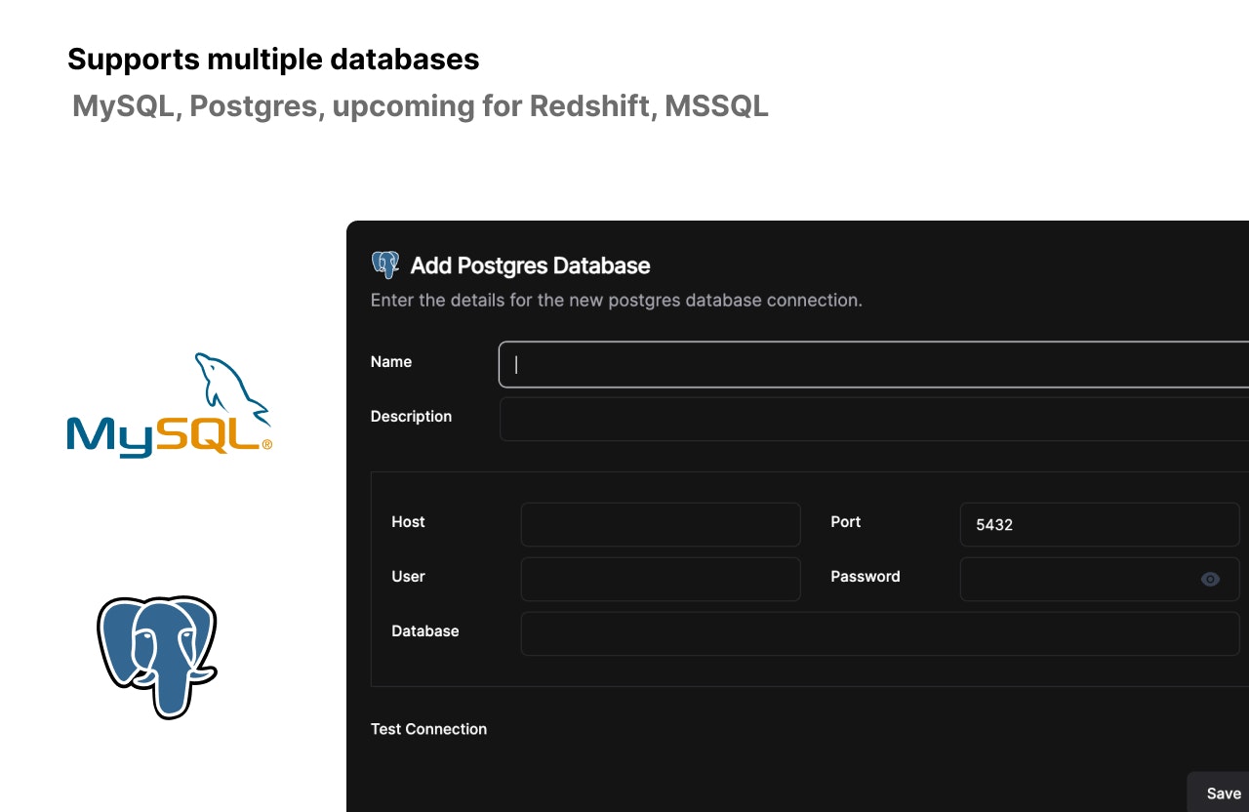Click the small Postgres icon beside dialog title
This screenshot has width=1249, height=812.
[385, 265]
